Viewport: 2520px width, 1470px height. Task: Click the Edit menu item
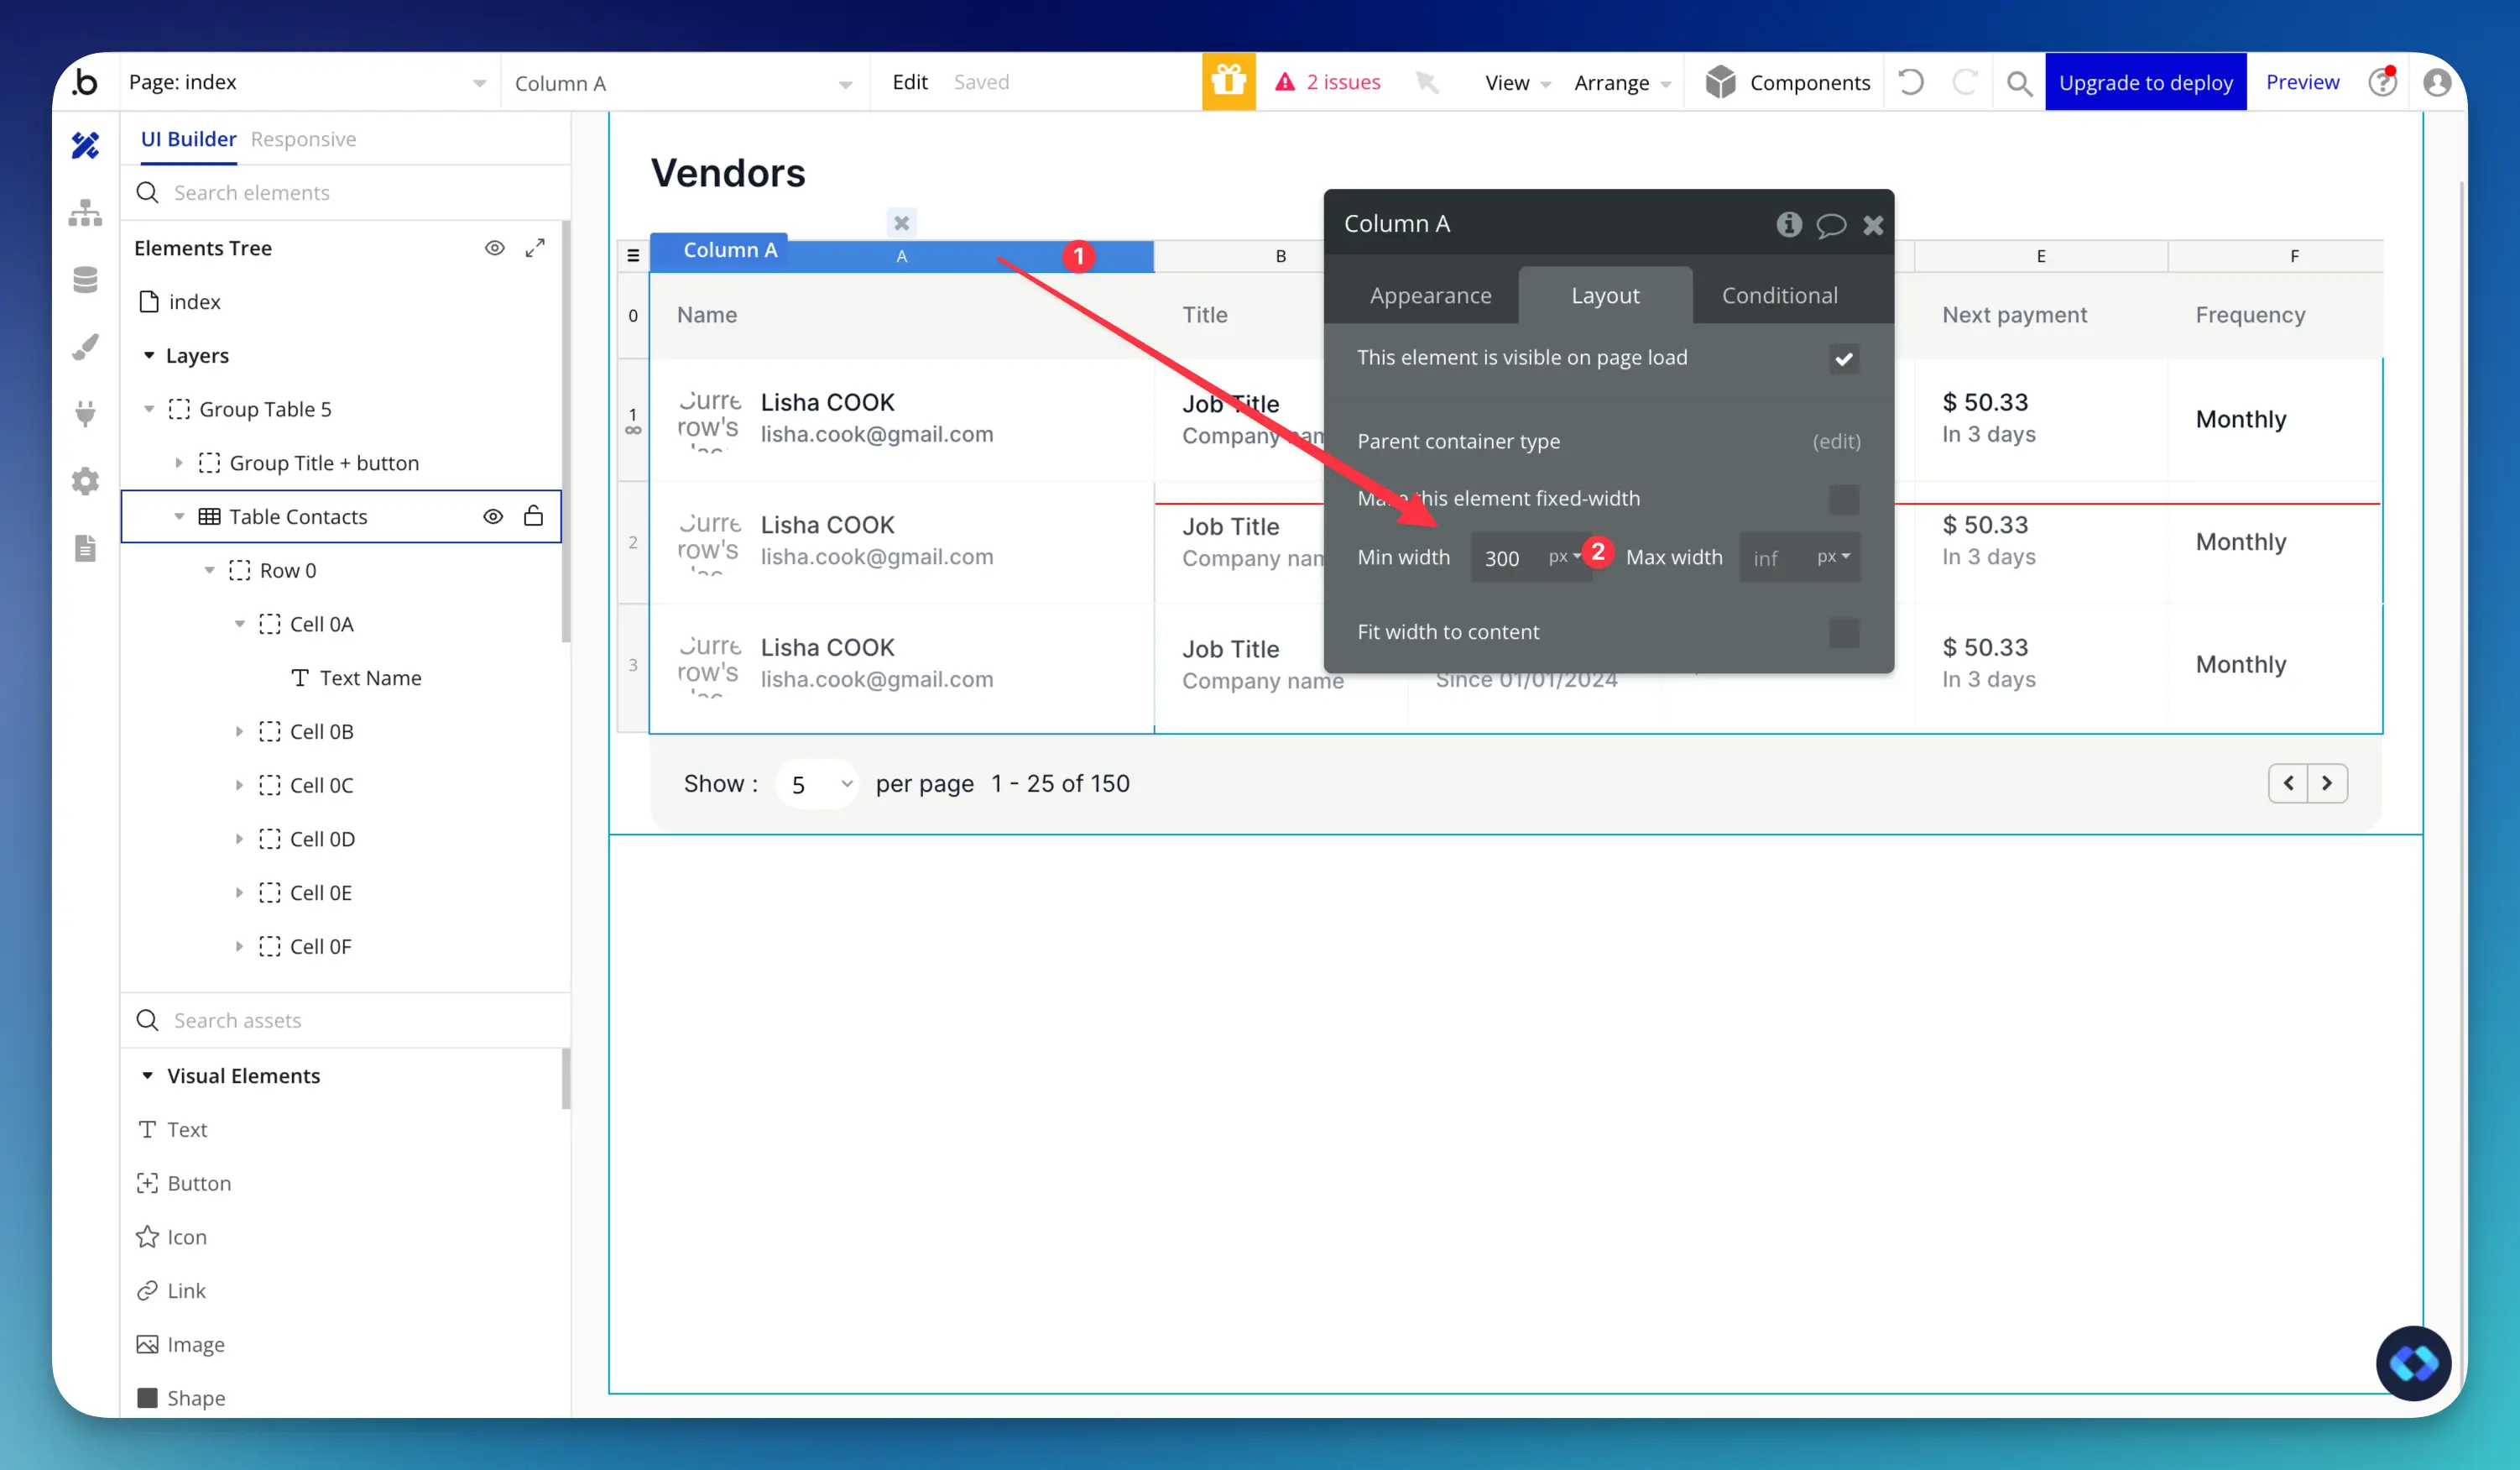tap(910, 82)
